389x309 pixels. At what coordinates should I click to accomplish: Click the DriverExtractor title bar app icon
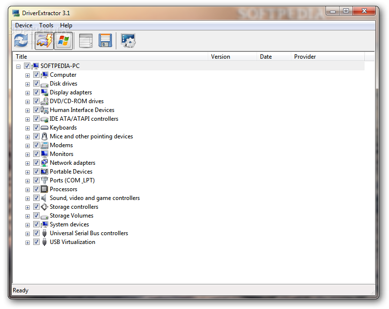pyautogui.click(x=16, y=13)
